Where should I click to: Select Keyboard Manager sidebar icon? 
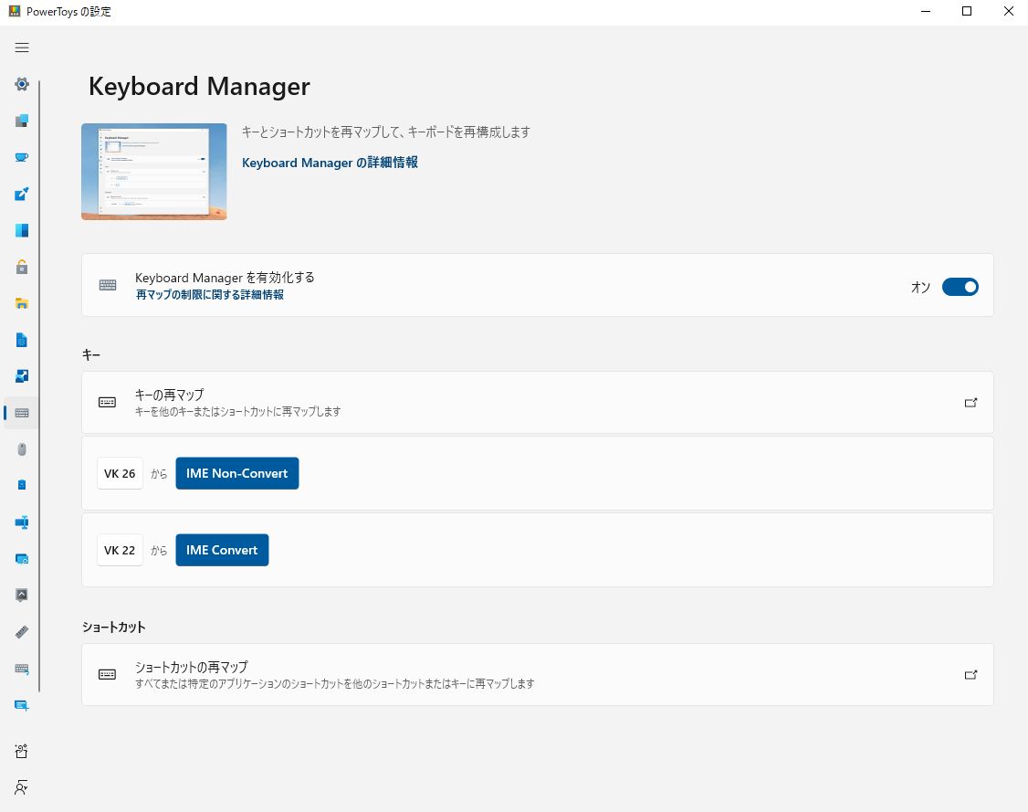point(22,413)
